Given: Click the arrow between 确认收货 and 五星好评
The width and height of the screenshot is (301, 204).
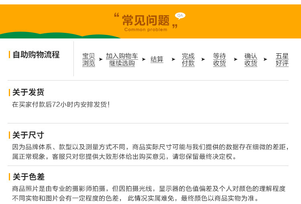Looking at the screenshot, I should 265,59.
